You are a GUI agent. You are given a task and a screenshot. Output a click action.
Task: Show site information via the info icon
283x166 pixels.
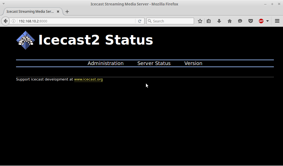click(14, 21)
